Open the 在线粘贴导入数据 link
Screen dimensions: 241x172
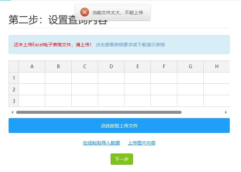click(x=101, y=143)
